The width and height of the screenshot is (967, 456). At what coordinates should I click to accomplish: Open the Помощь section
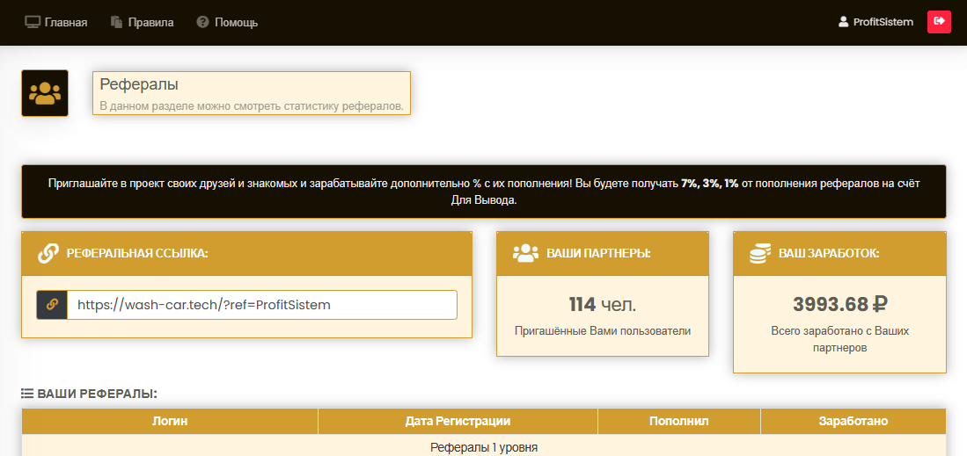236,22
